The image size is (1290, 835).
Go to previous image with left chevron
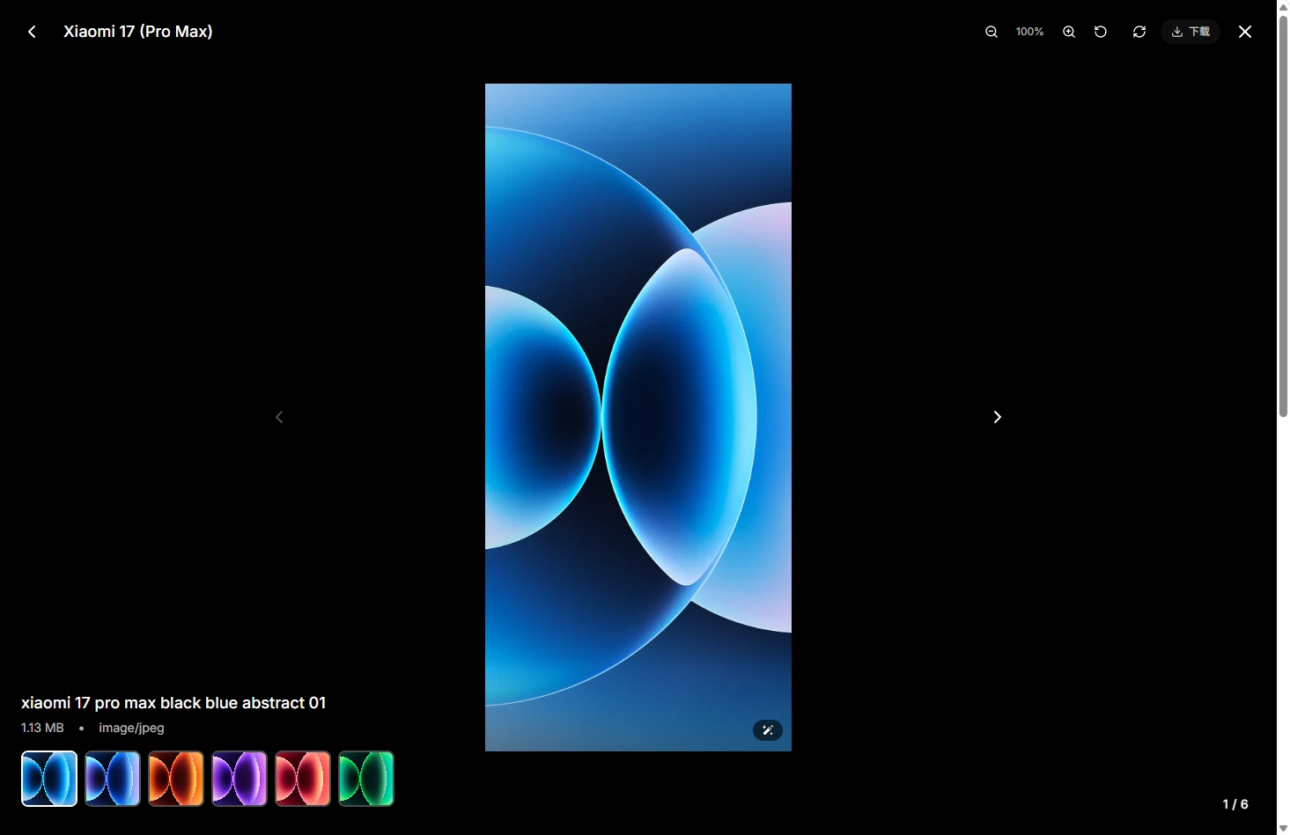pos(279,416)
